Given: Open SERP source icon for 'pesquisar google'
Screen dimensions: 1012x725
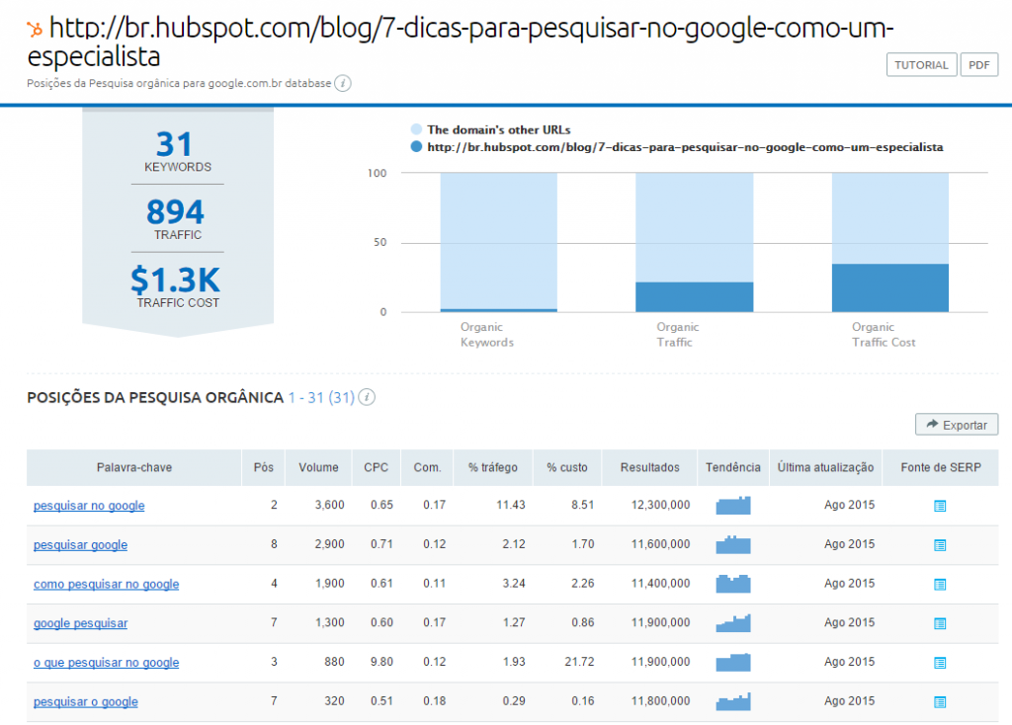Looking at the screenshot, I should point(940,545).
